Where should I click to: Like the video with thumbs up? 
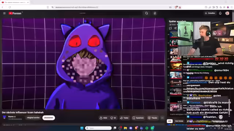[x=103, y=118]
